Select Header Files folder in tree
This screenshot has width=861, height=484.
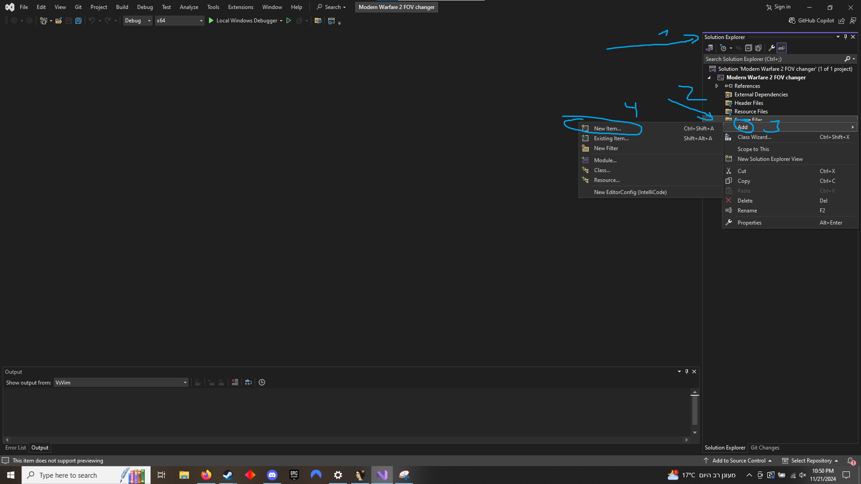coord(748,103)
